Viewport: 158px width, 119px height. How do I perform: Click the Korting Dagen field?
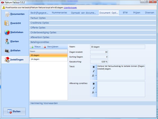(99, 57)
